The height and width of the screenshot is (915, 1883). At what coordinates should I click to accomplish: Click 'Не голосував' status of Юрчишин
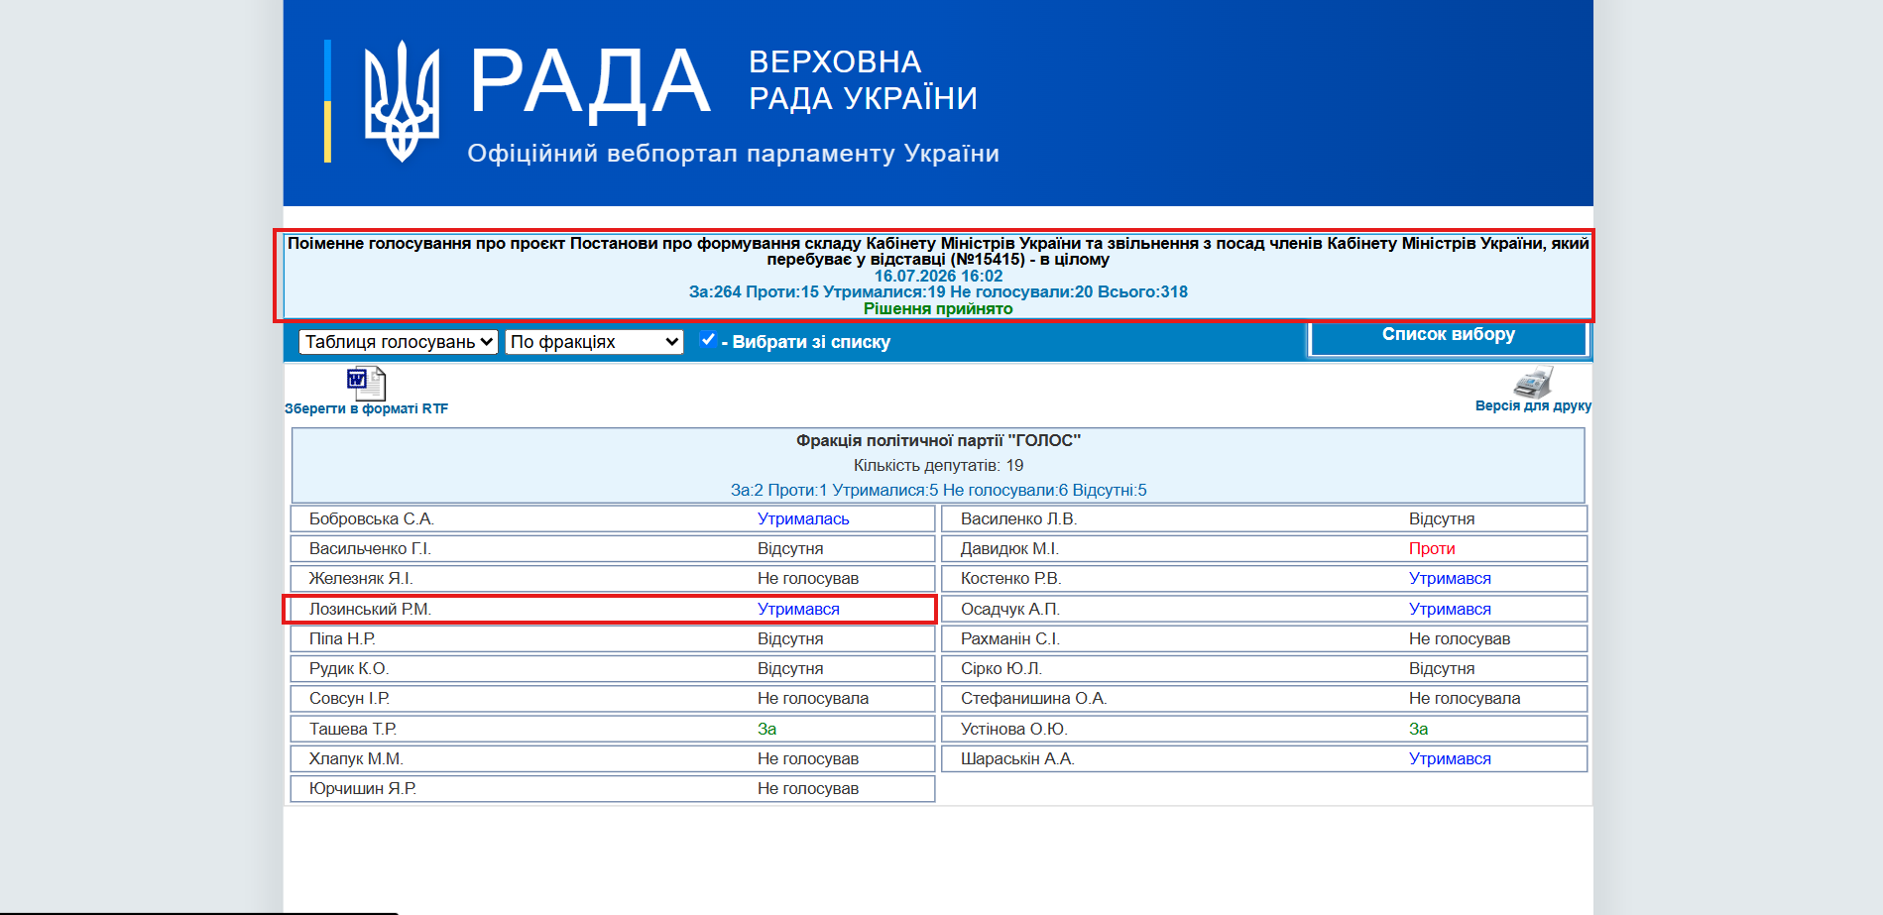pyautogui.click(x=808, y=789)
